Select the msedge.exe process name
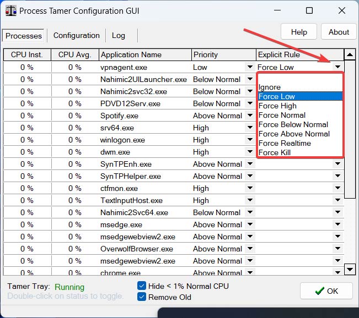Screen dimensions: 359x318 tap(121, 225)
